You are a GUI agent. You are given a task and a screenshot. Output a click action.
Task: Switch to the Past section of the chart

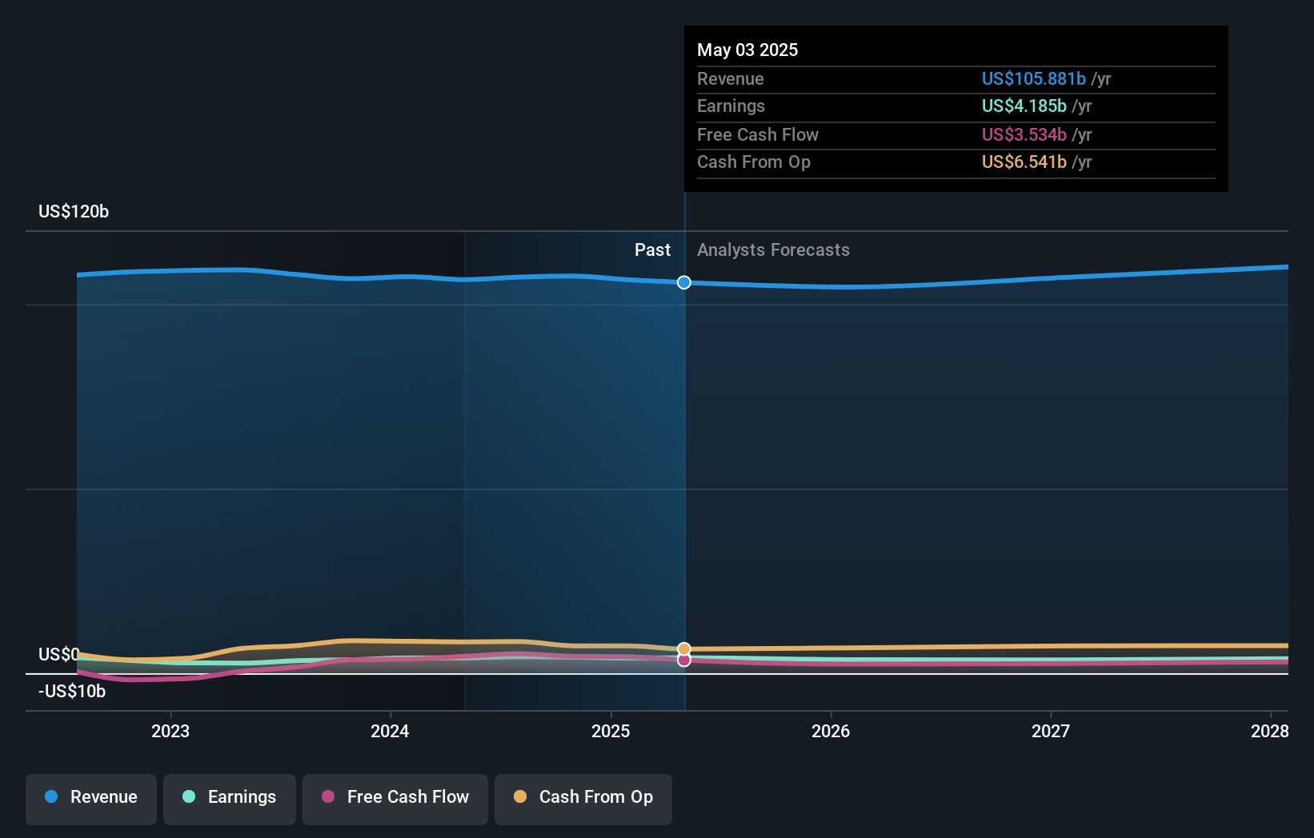[x=652, y=249]
